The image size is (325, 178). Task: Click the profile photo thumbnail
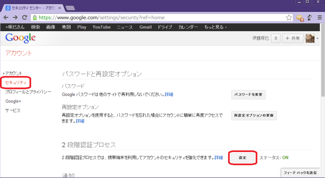click(310, 38)
